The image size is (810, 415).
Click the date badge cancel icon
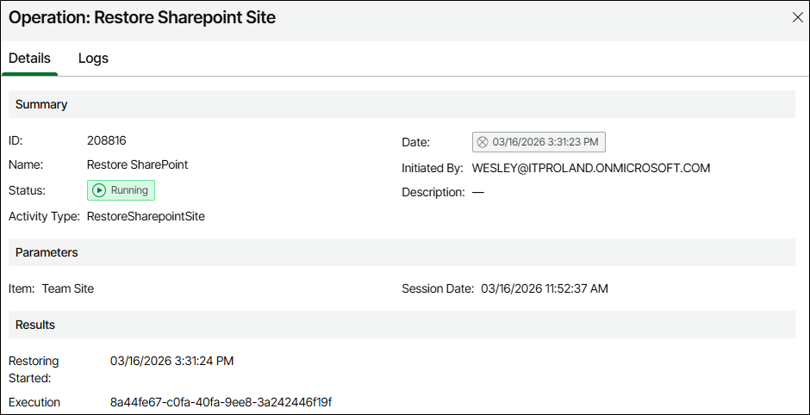coord(483,142)
